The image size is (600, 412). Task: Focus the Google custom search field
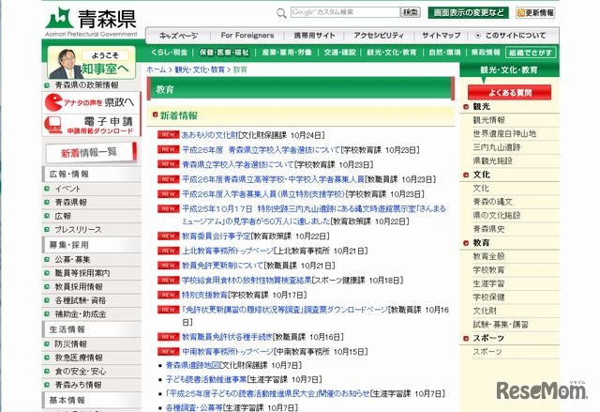345,12
